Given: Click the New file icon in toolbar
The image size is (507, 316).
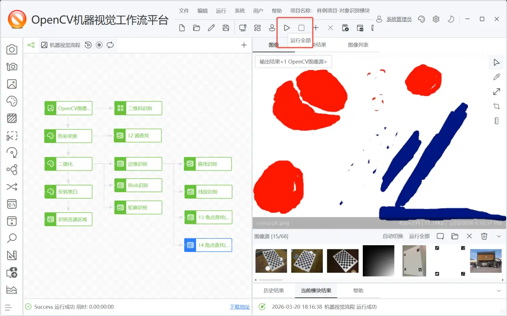Looking at the screenshot, I should [182, 28].
